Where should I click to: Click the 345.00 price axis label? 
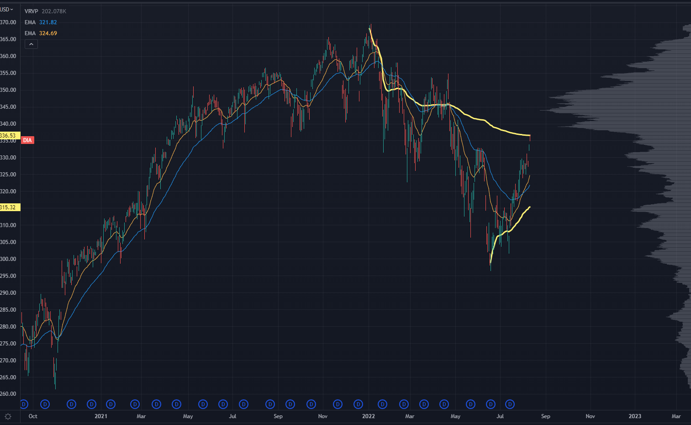click(8, 107)
